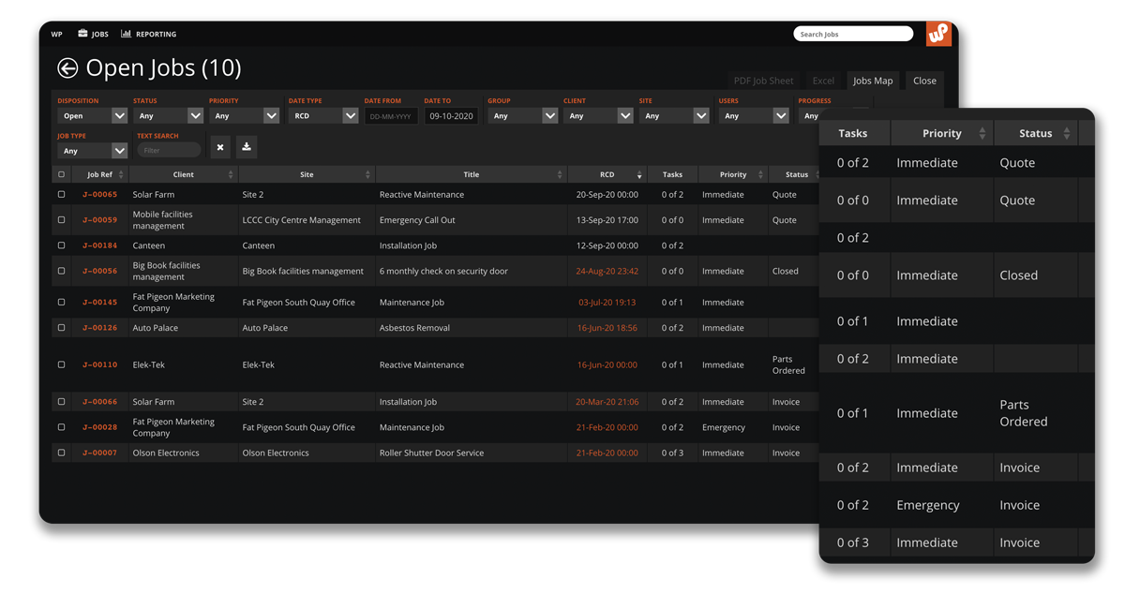This screenshot has height=609, width=1125.
Task: Open the Reporting chart menu
Action: pyautogui.click(x=148, y=34)
